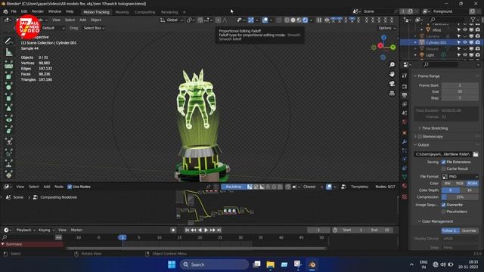Open Blender from the Windows taskbar

312,264
